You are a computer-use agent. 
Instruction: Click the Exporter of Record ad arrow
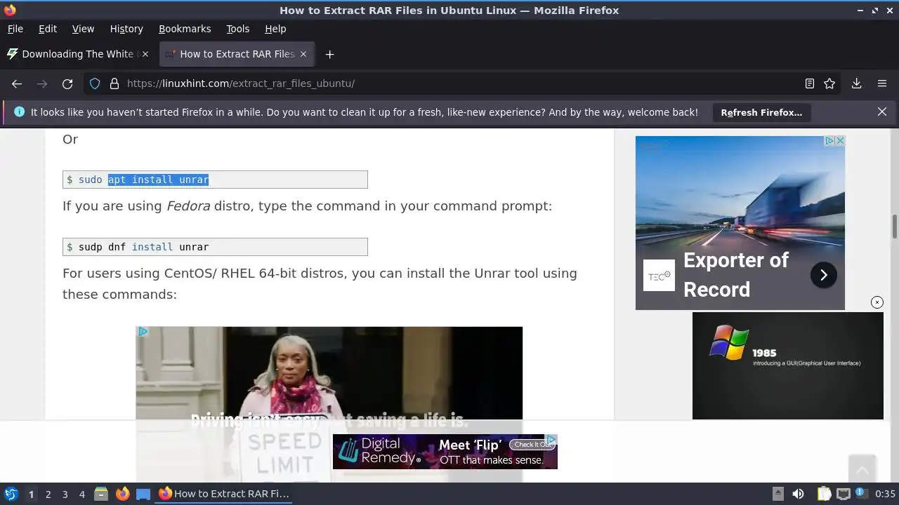click(823, 275)
